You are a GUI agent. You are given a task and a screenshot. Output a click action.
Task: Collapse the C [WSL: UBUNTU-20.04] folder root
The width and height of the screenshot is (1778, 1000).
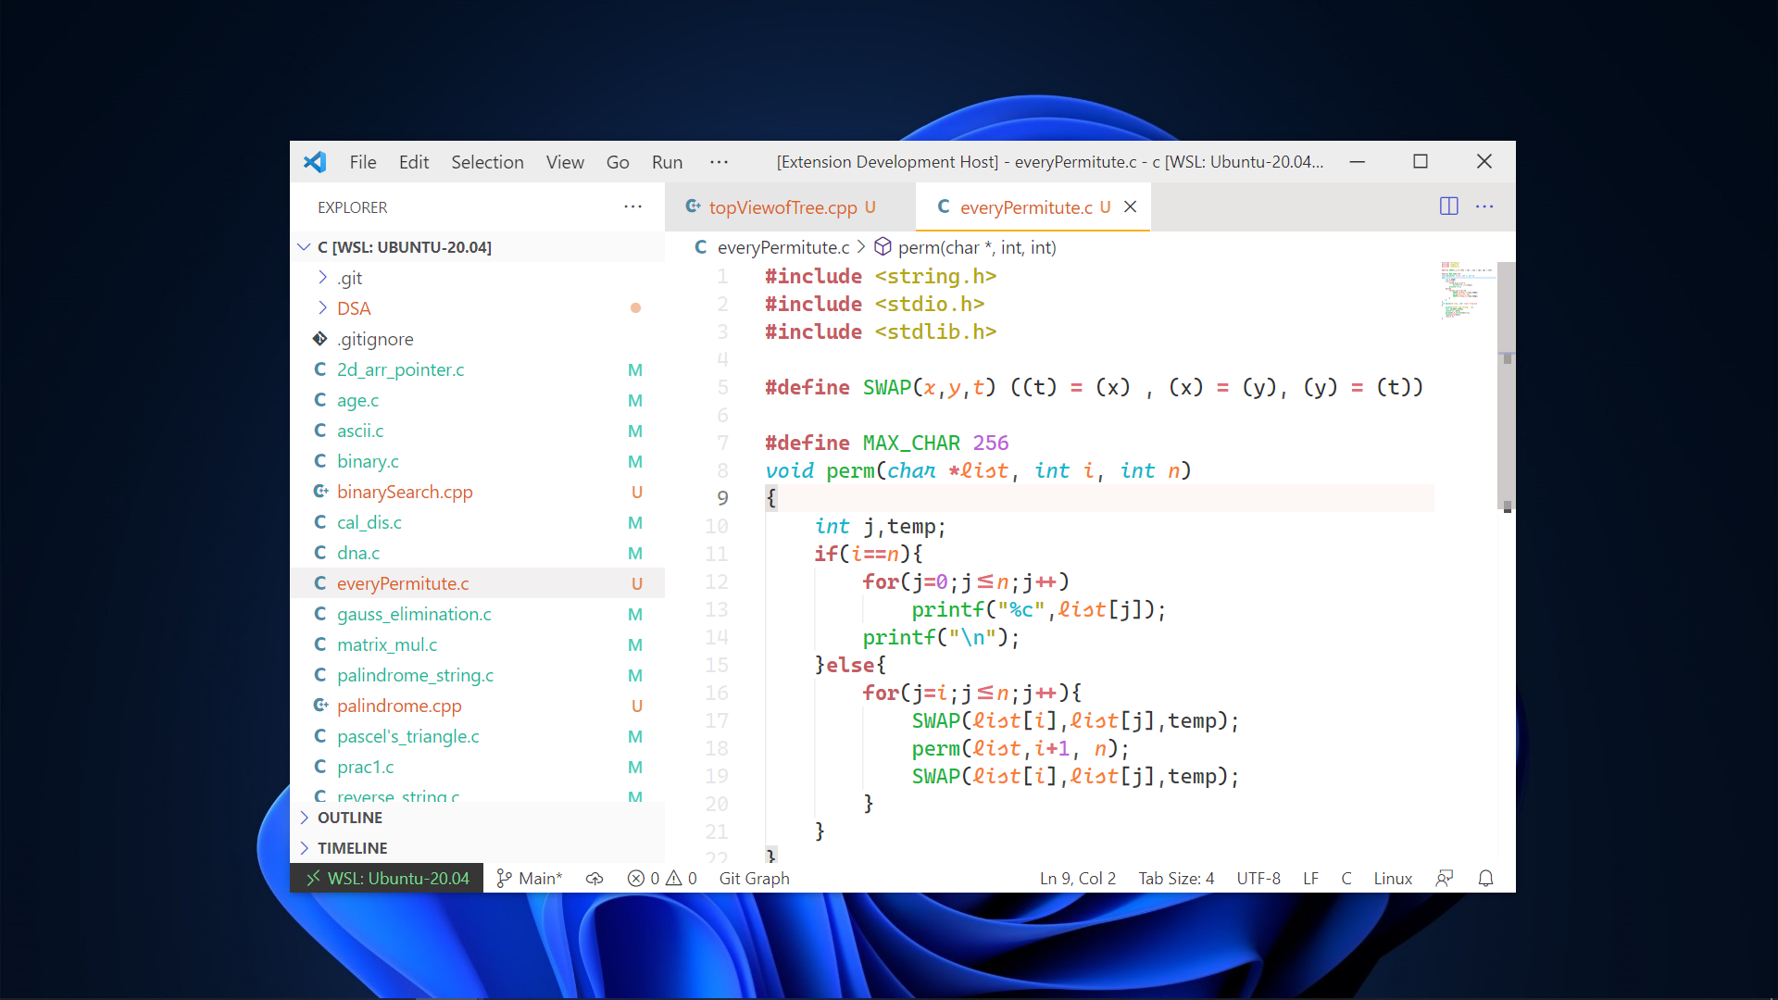478,247
